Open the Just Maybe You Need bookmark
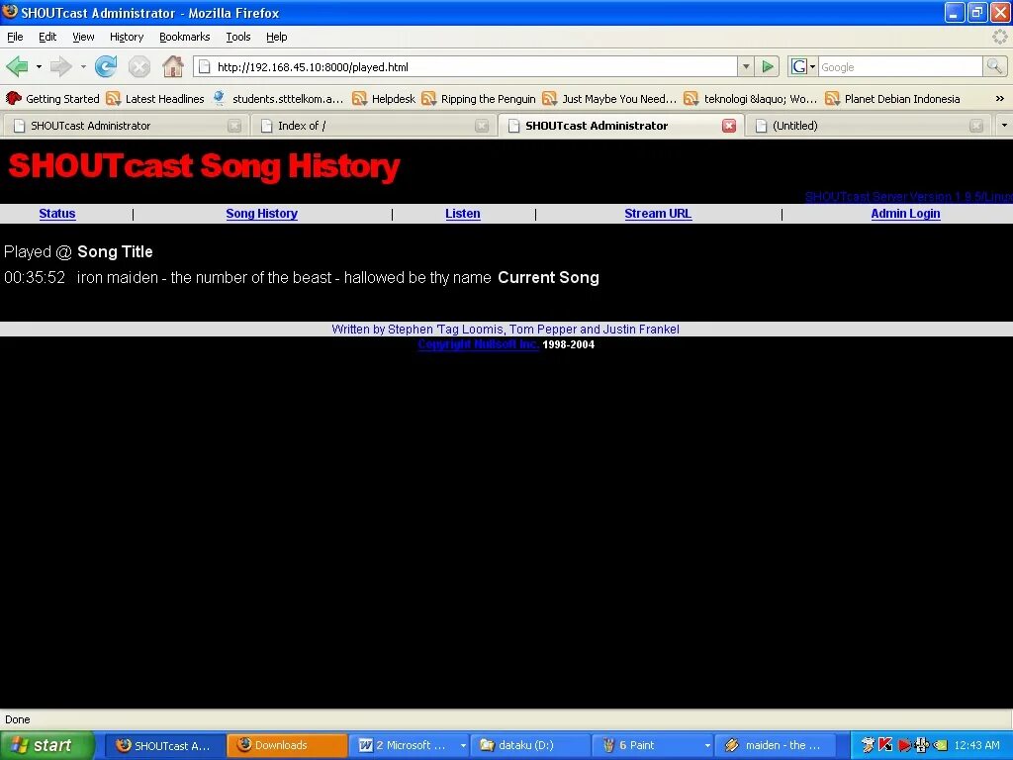Viewport: 1013px width, 760px height. (x=609, y=99)
